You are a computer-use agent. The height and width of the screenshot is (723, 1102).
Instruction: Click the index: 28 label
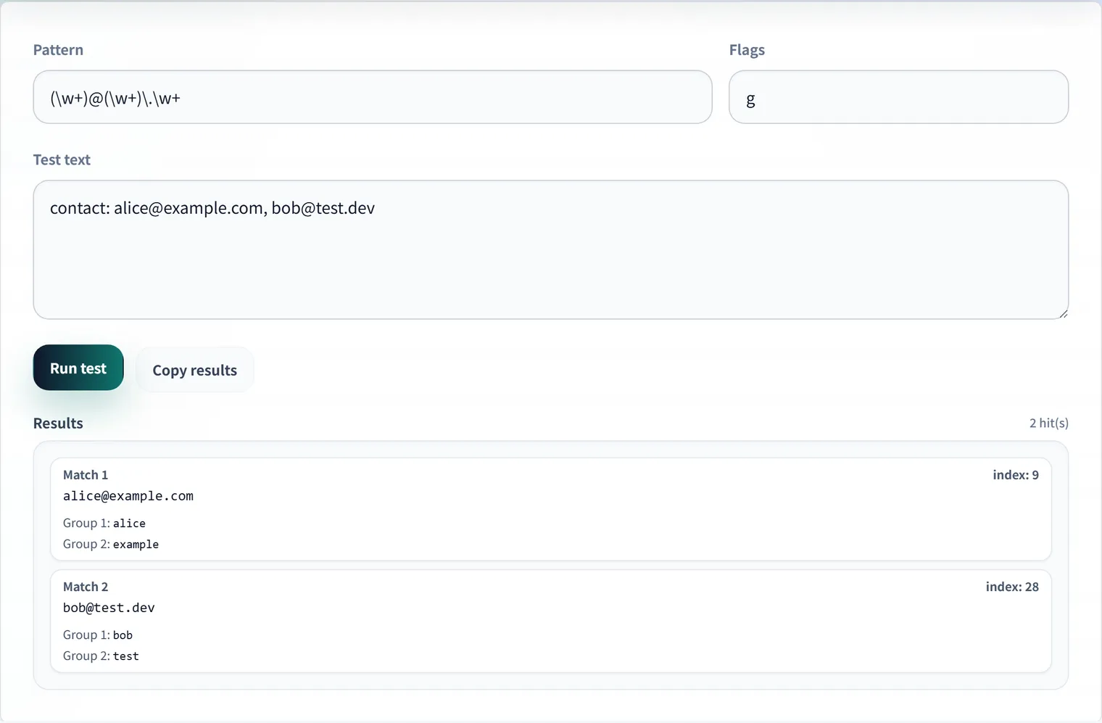point(1012,587)
